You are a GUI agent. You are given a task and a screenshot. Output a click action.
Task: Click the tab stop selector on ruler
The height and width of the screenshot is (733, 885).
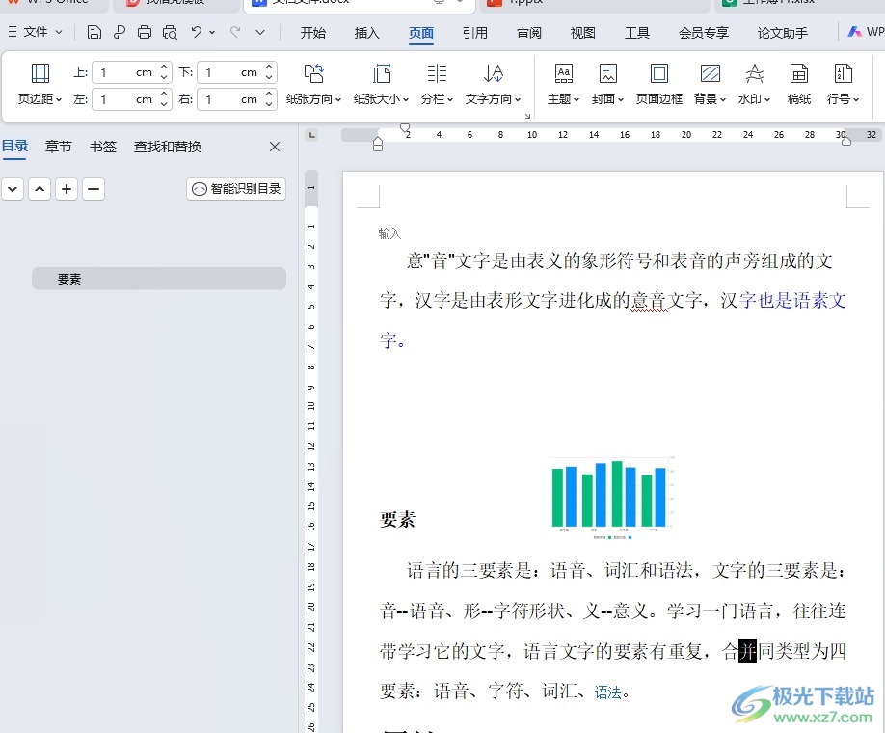tap(311, 134)
